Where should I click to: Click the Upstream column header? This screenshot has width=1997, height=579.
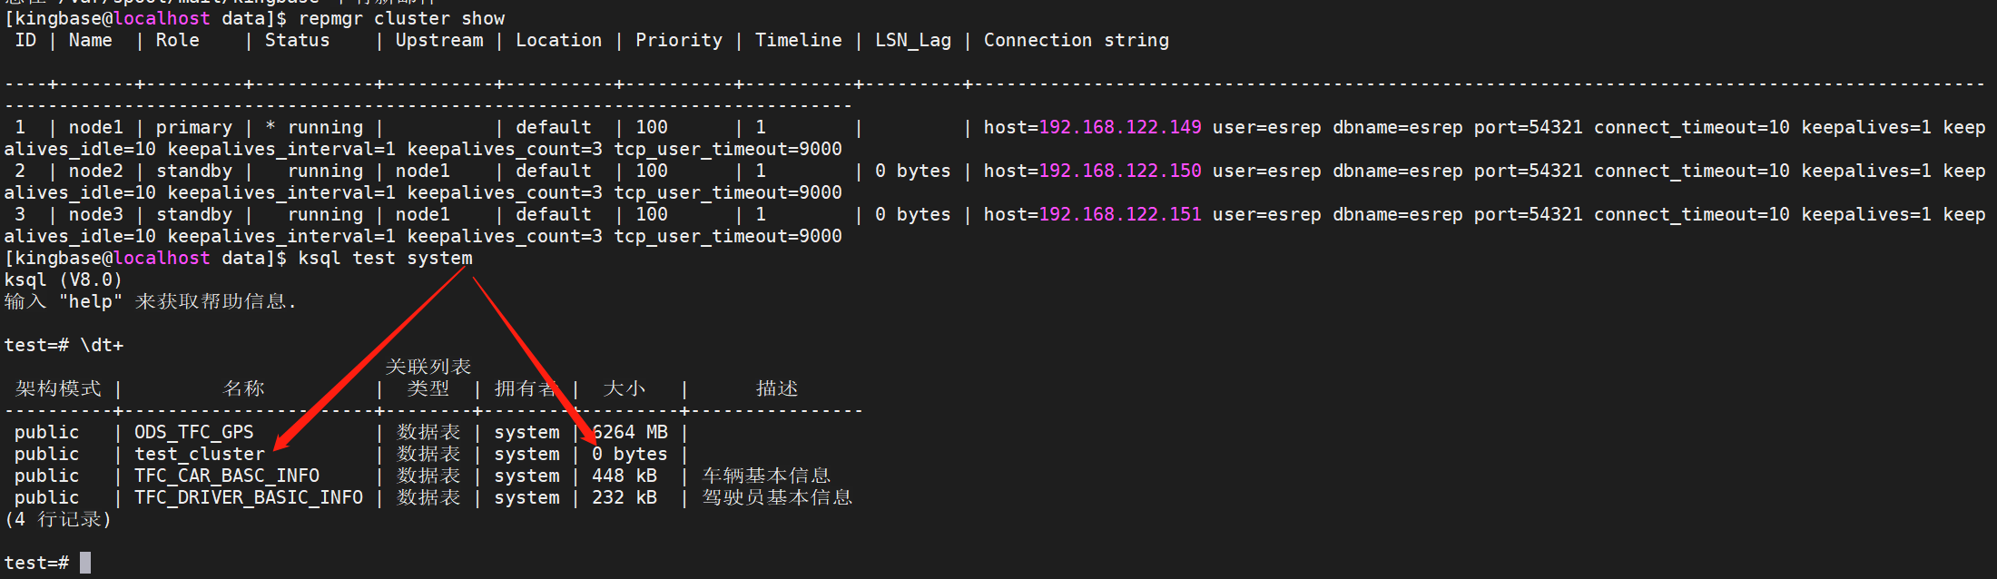click(x=439, y=40)
